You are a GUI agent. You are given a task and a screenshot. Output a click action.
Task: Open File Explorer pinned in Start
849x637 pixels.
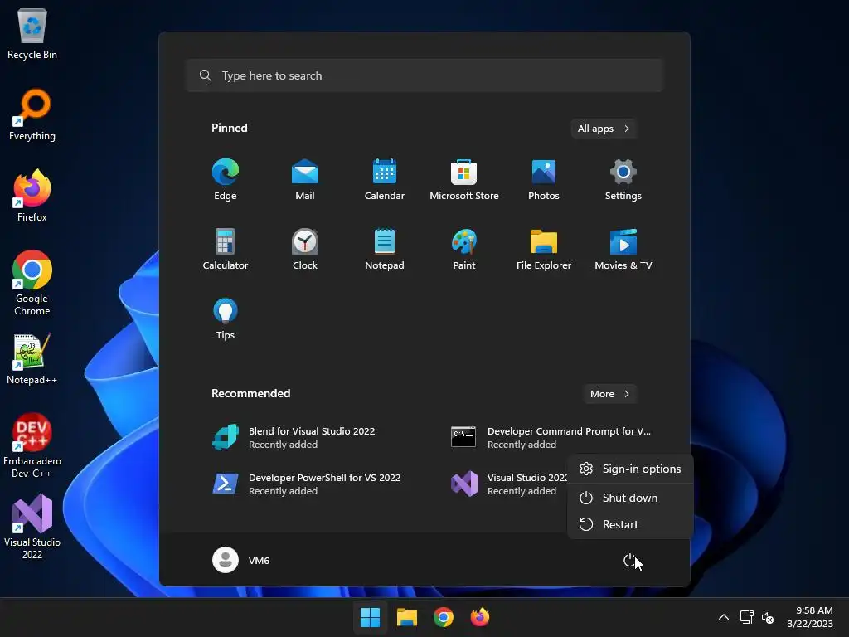[x=544, y=249]
